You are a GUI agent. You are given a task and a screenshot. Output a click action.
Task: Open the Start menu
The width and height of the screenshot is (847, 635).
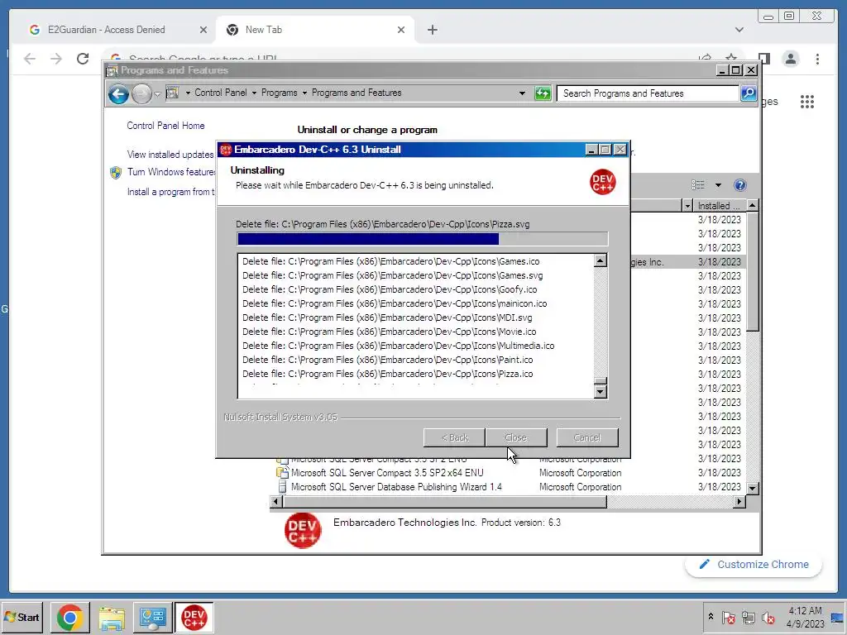click(x=22, y=617)
